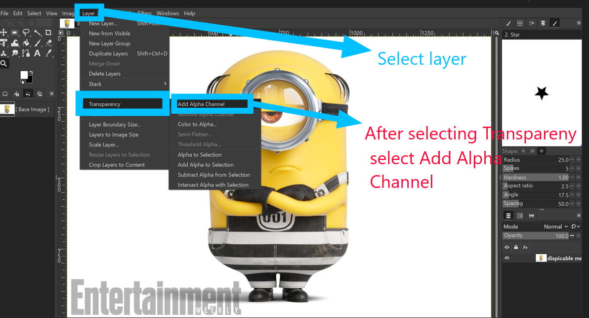Open the Brushes tab in right dock
Screen dimensions: 589x318
click(x=508, y=23)
